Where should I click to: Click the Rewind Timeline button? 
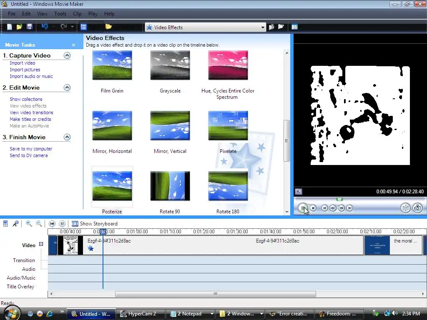point(52,224)
